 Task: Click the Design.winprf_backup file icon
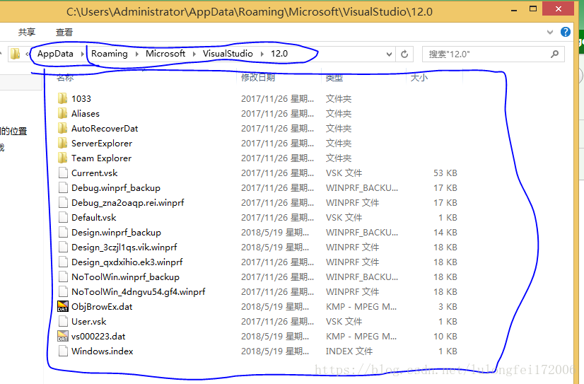[x=63, y=233]
